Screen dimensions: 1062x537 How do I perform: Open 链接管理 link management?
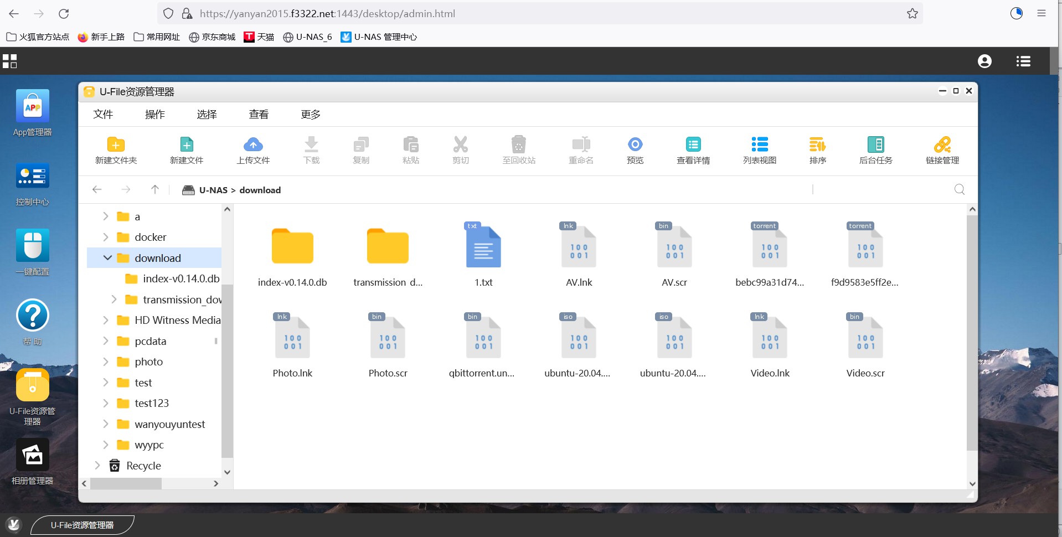tap(942, 145)
